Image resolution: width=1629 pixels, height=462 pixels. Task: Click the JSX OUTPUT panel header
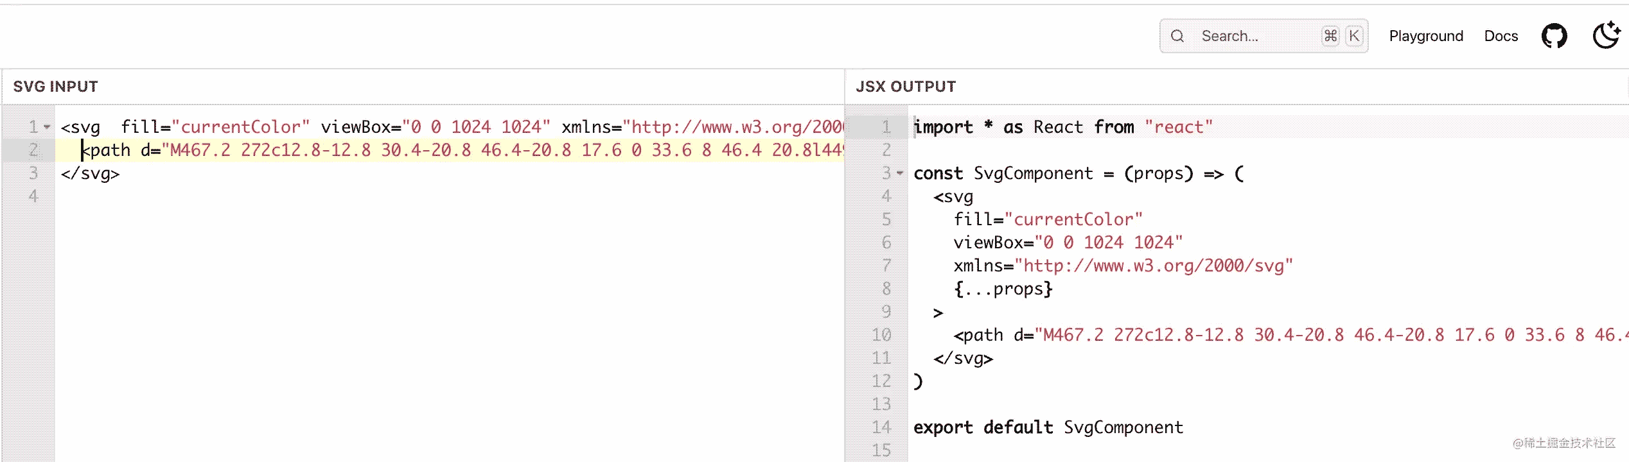[x=906, y=87]
